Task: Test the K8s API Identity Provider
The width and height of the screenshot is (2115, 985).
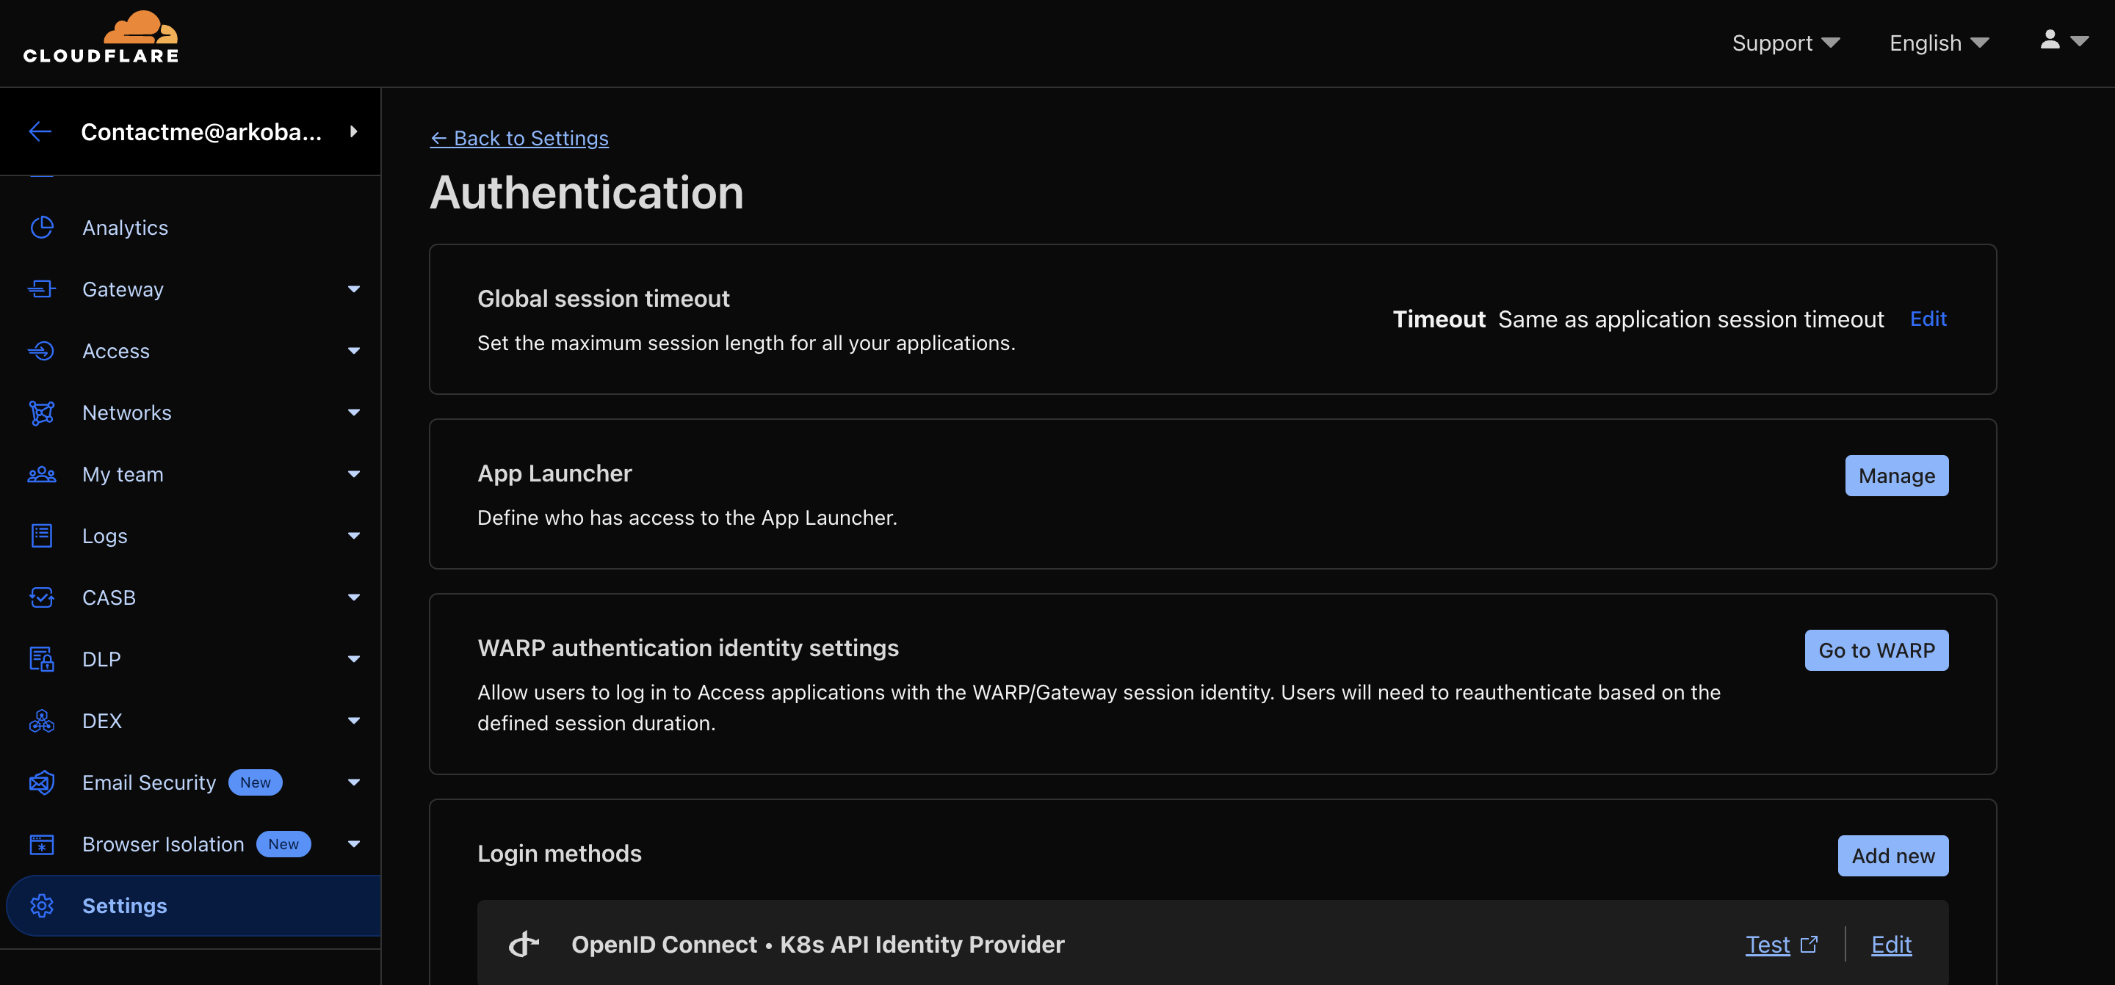Action: click(1768, 944)
